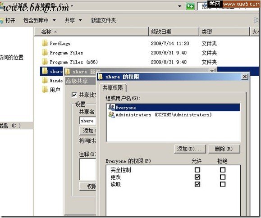261x218 pixels.
Task: Select Administrators group icon in user list
Action: click(111, 114)
